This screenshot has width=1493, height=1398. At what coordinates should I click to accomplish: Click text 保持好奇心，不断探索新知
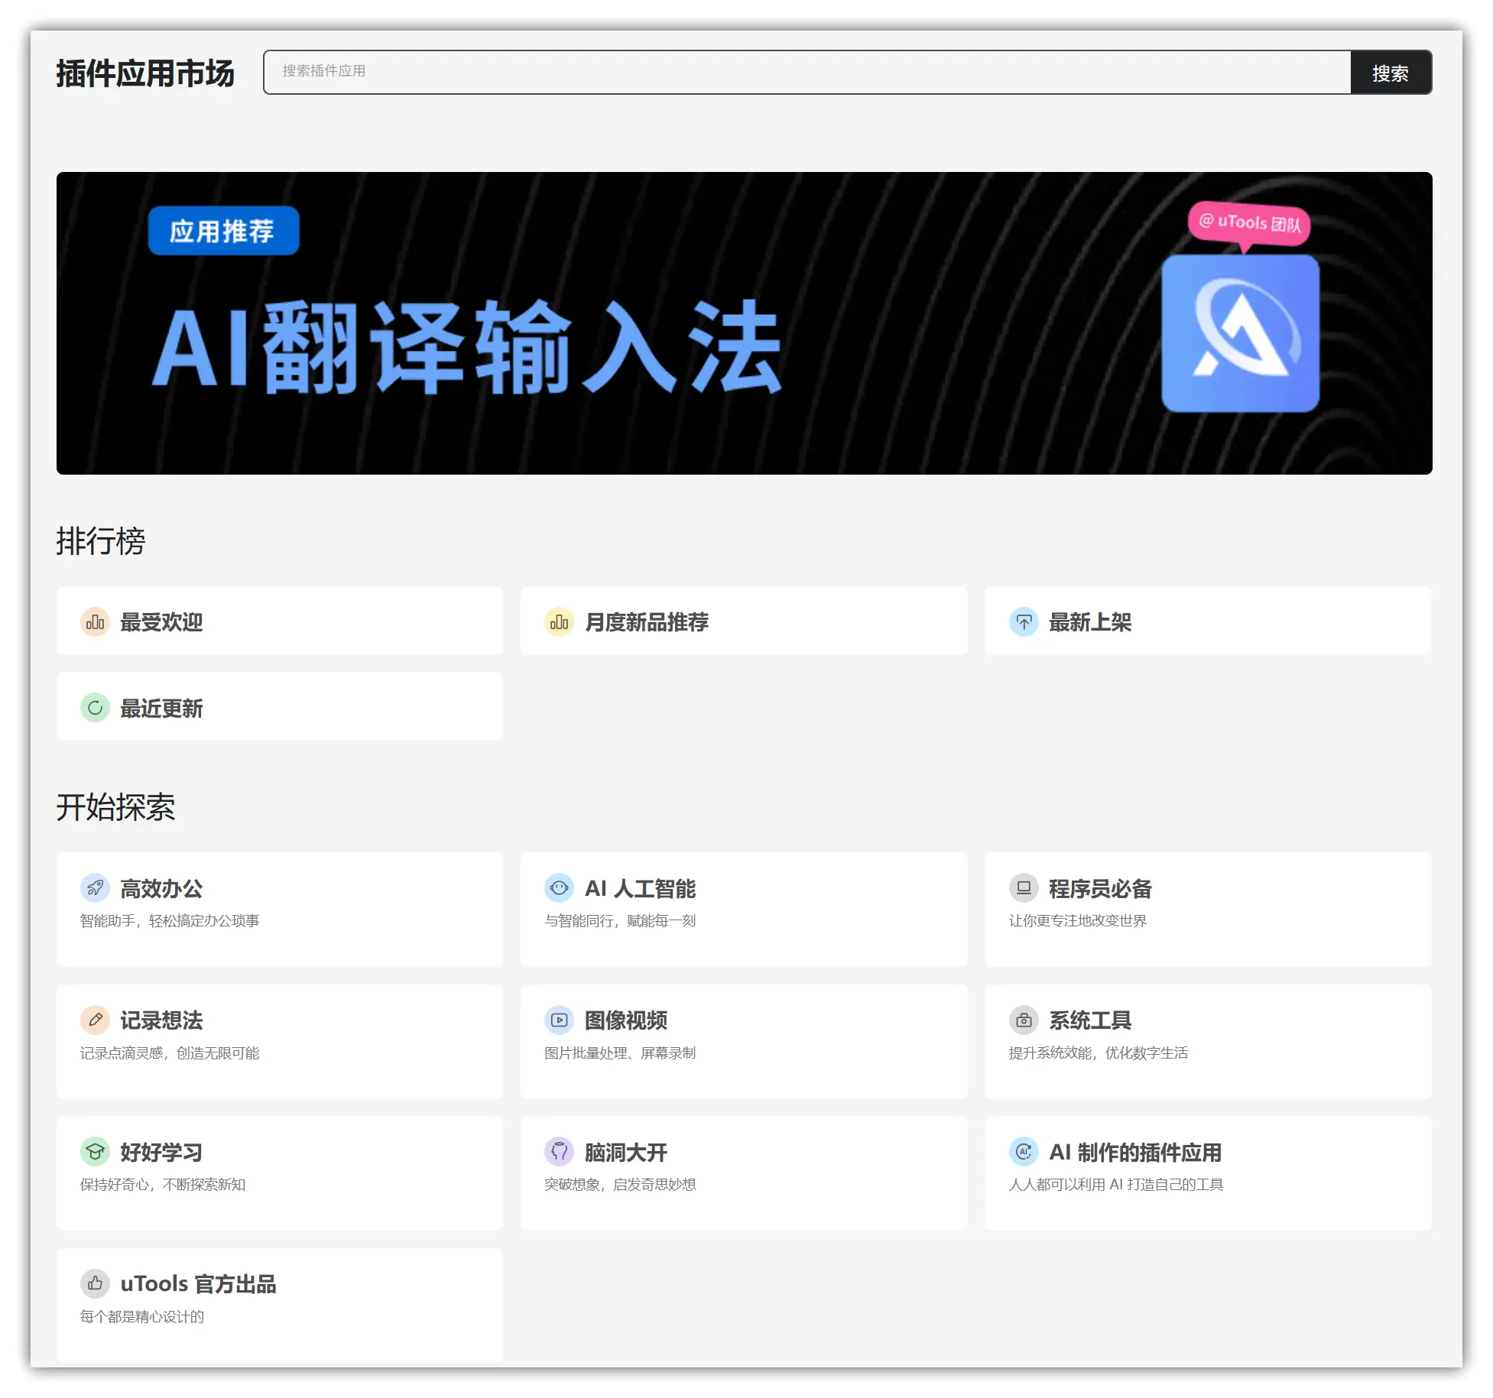[x=163, y=1185]
